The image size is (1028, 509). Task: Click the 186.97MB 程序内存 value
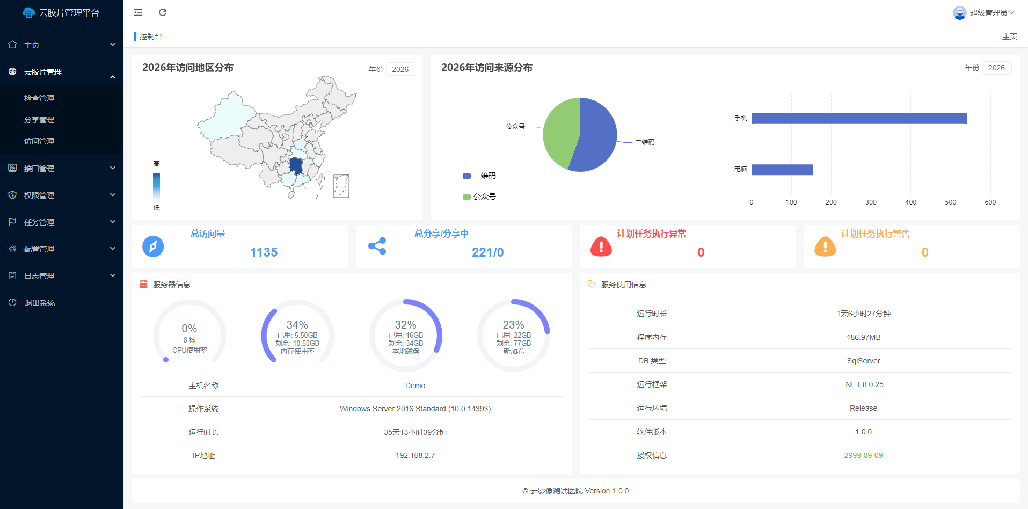(863, 337)
